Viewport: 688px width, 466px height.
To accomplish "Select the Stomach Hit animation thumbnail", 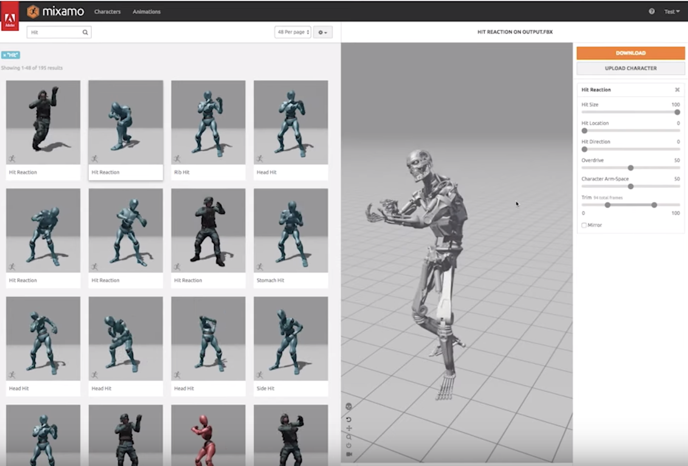I will click(x=291, y=230).
